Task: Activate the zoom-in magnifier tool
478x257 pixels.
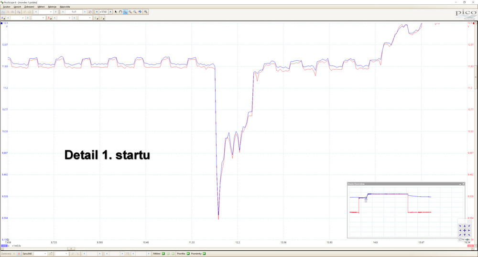Action: point(130,11)
